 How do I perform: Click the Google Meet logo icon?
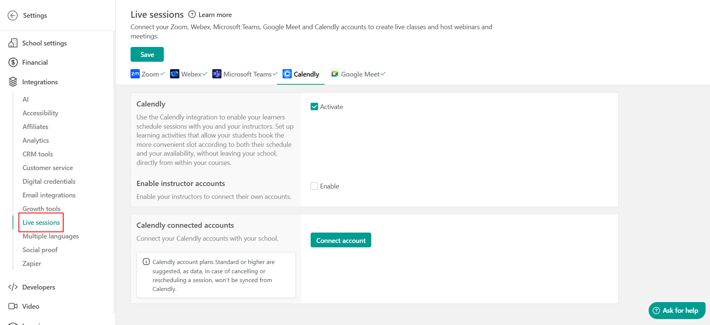[x=335, y=74]
